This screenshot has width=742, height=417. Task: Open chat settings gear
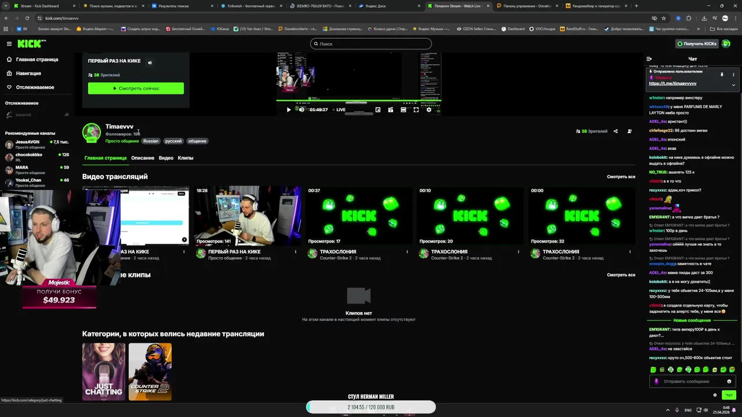pyautogui.click(x=715, y=395)
